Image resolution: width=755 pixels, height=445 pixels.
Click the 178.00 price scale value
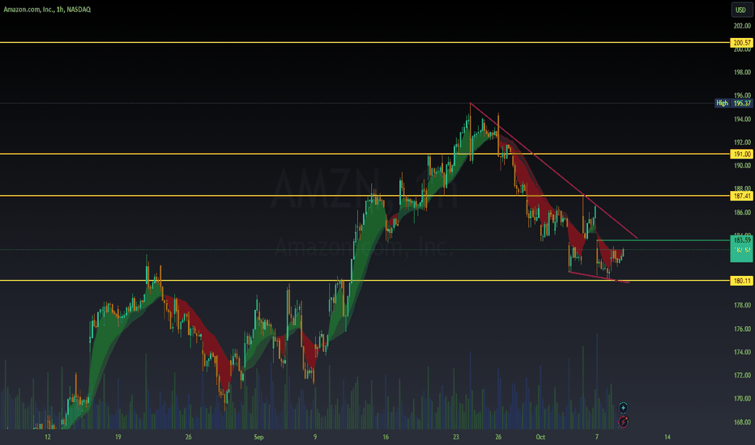[x=742, y=305]
